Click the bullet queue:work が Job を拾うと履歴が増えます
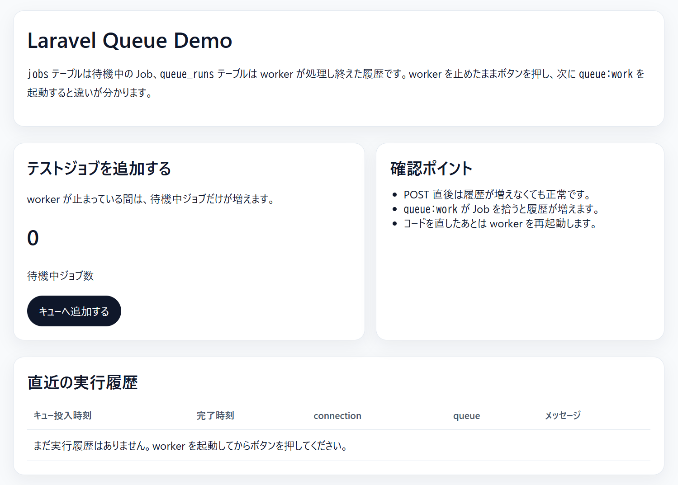This screenshot has width=678, height=485. (502, 209)
